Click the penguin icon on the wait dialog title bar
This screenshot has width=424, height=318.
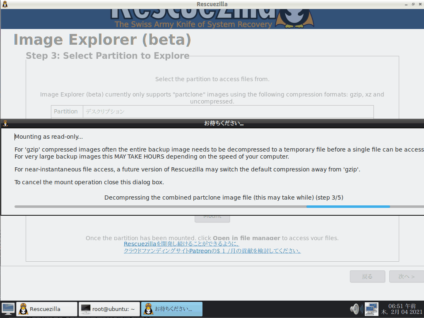[x=5, y=123]
